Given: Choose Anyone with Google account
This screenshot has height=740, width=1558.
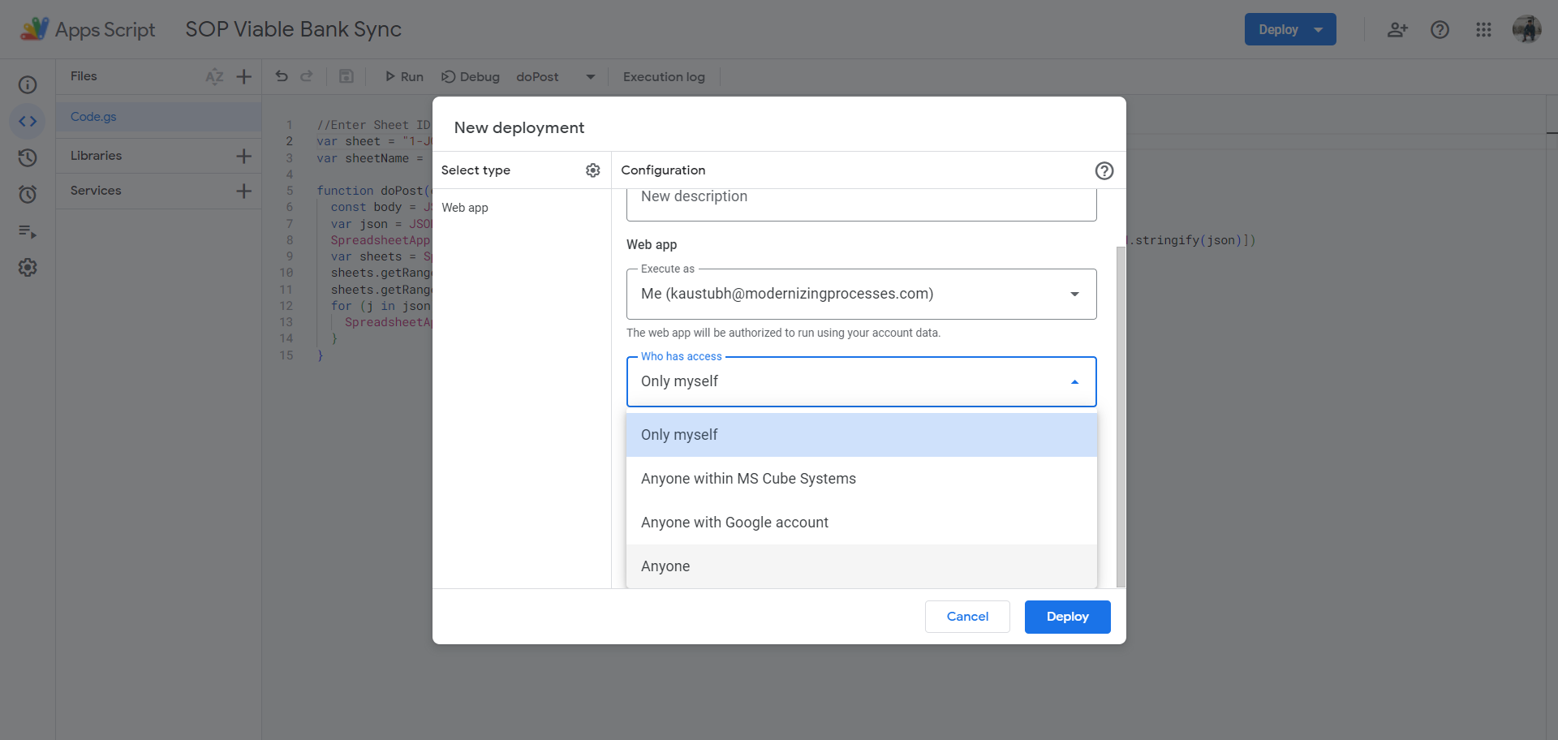Looking at the screenshot, I should coord(861,523).
